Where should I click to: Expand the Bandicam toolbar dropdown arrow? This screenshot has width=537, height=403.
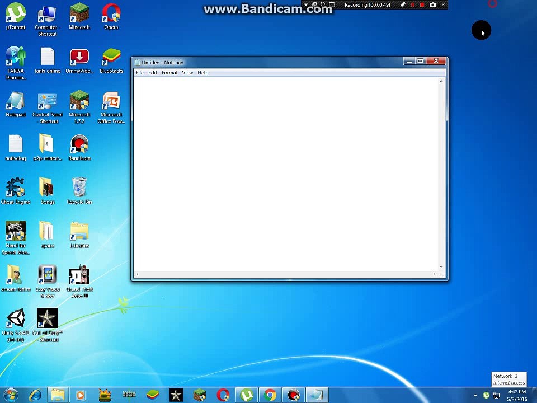306,5
